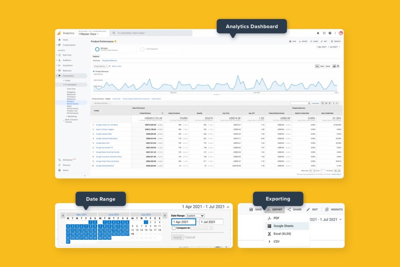Toggle the Day view button on chart

(x=317, y=66)
